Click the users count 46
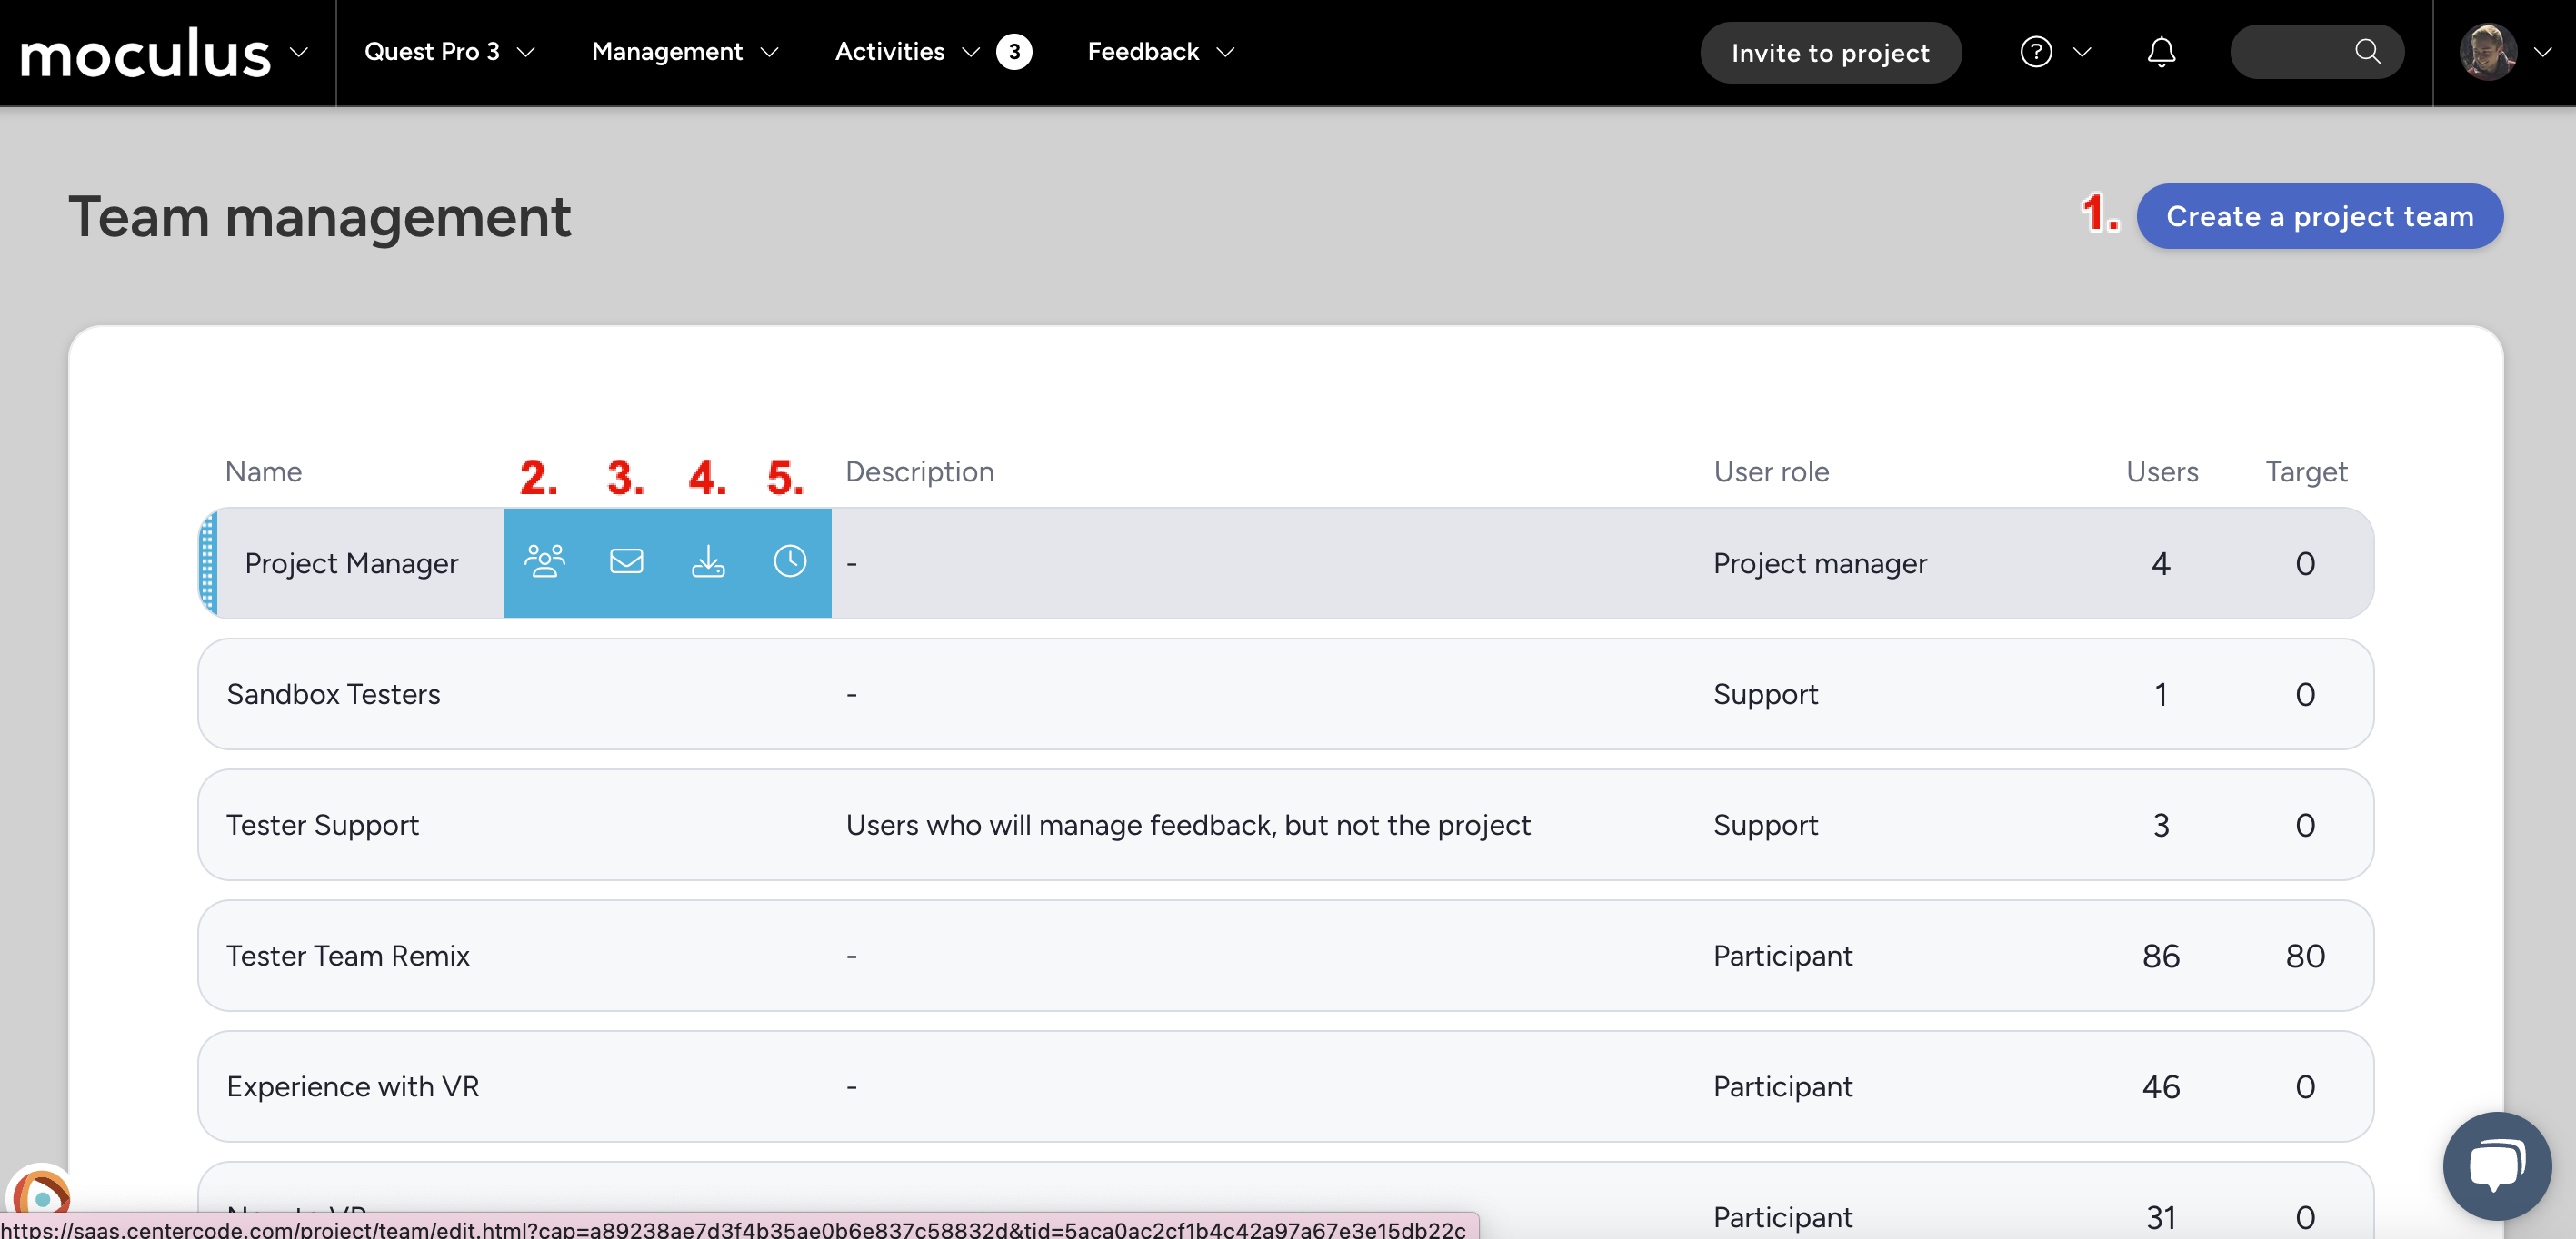2576x1239 pixels. coord(2160,1087)
